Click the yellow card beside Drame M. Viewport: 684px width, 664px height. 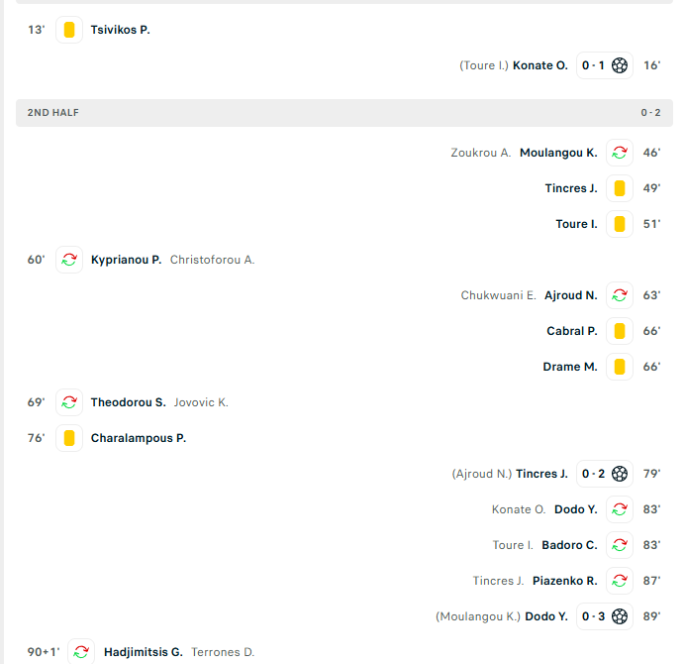(620, 367)
